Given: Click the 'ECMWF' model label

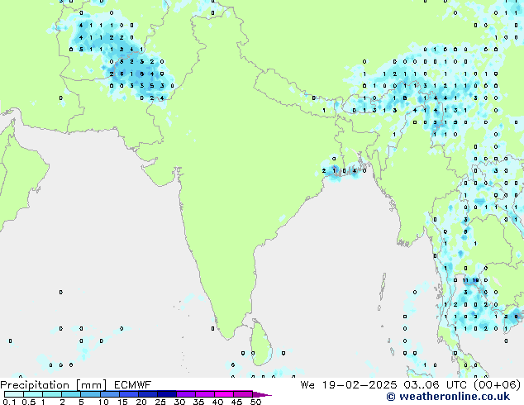Looking at the screenshot, I should [133, 385].
